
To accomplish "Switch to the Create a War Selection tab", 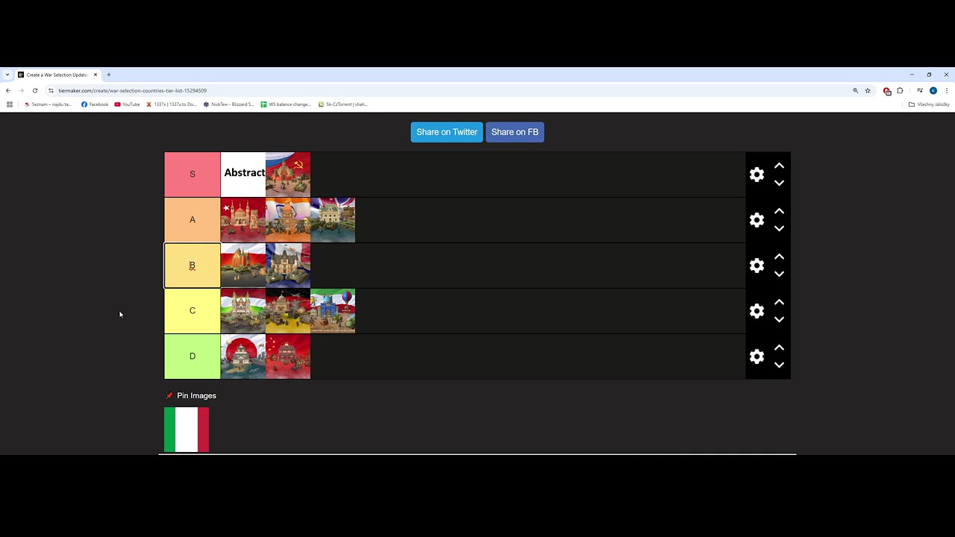I will (x=57, y=75).
